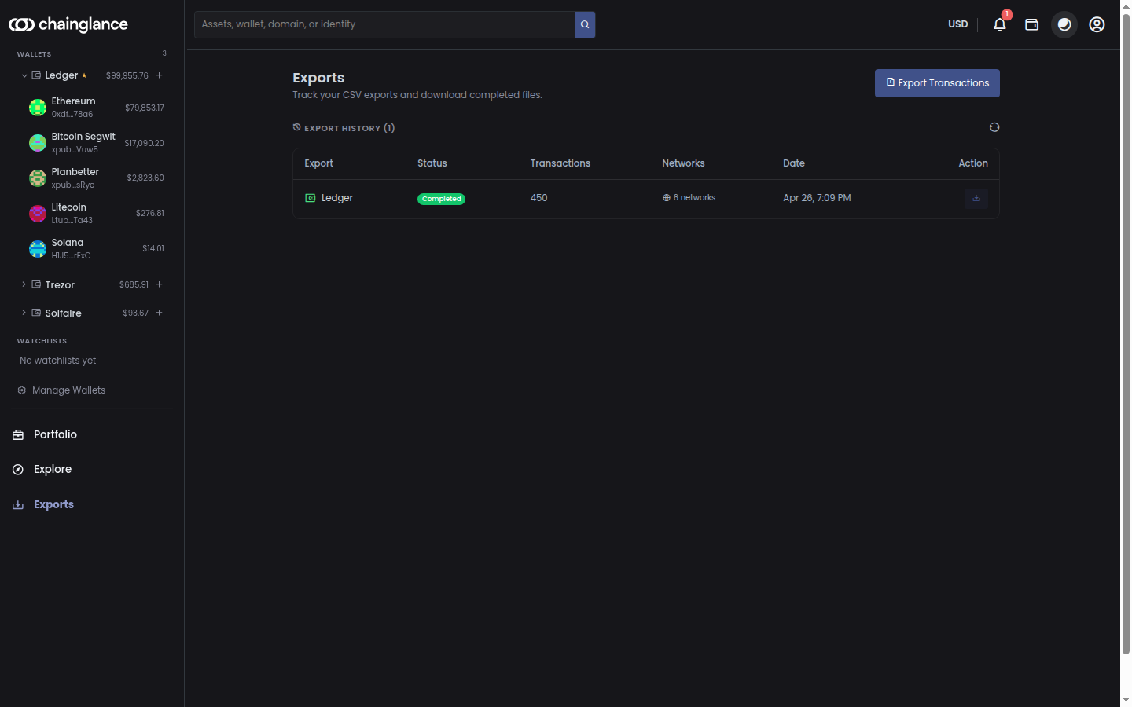Click the scrollbar down arrow

[1126, 699]
